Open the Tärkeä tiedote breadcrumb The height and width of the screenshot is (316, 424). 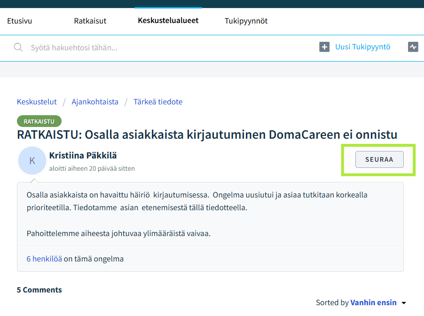point(158,102)
